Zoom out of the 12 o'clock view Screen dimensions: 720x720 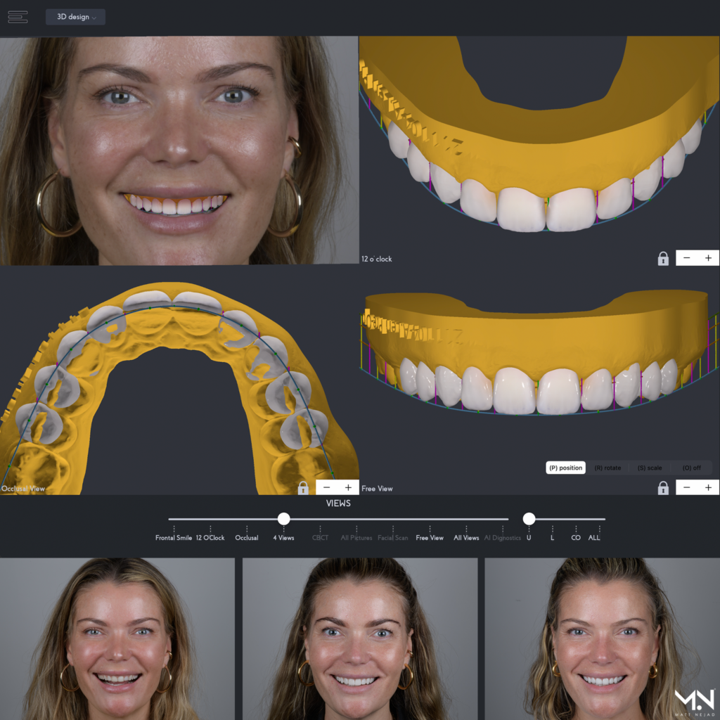click(x=686, y=257)
